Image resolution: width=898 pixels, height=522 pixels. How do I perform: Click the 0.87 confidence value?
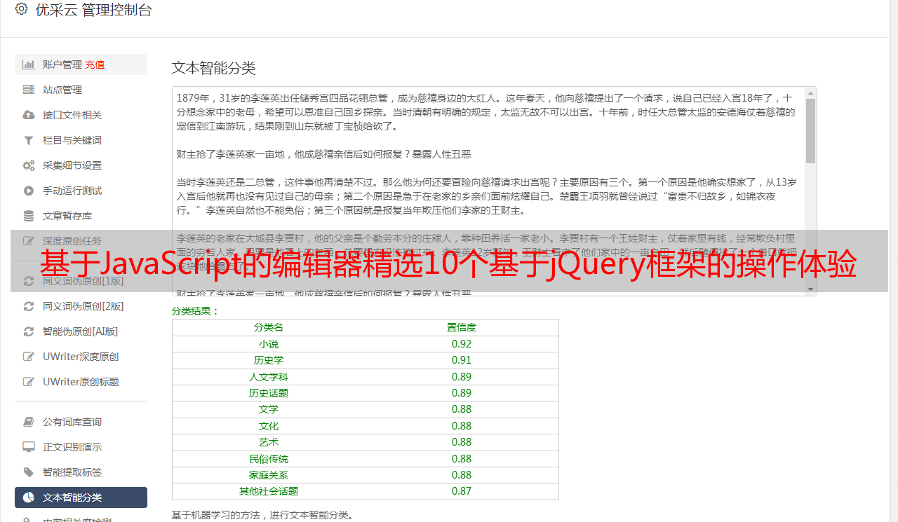pyautogui.click(x=462, y=491)
